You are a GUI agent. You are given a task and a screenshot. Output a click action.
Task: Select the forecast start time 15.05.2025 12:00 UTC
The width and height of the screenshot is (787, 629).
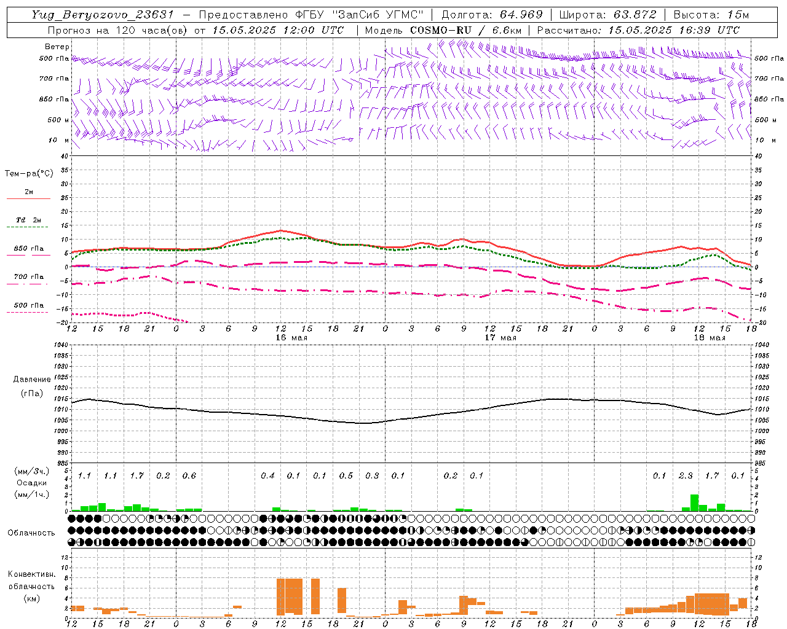(277, 30)
